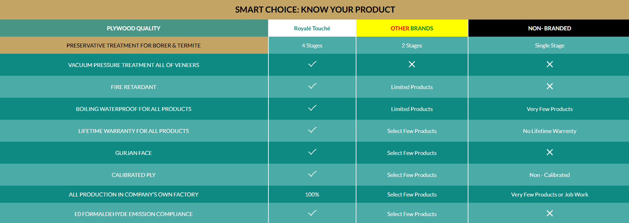The height and width of the screenshot is (223, 629).
Task: Click the Smart Choice: Know Your Product title
Action: pyautogui.click(x=315, y=9)
